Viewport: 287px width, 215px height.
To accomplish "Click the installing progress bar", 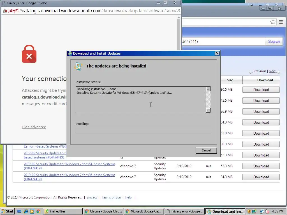I will coord(143,131).
